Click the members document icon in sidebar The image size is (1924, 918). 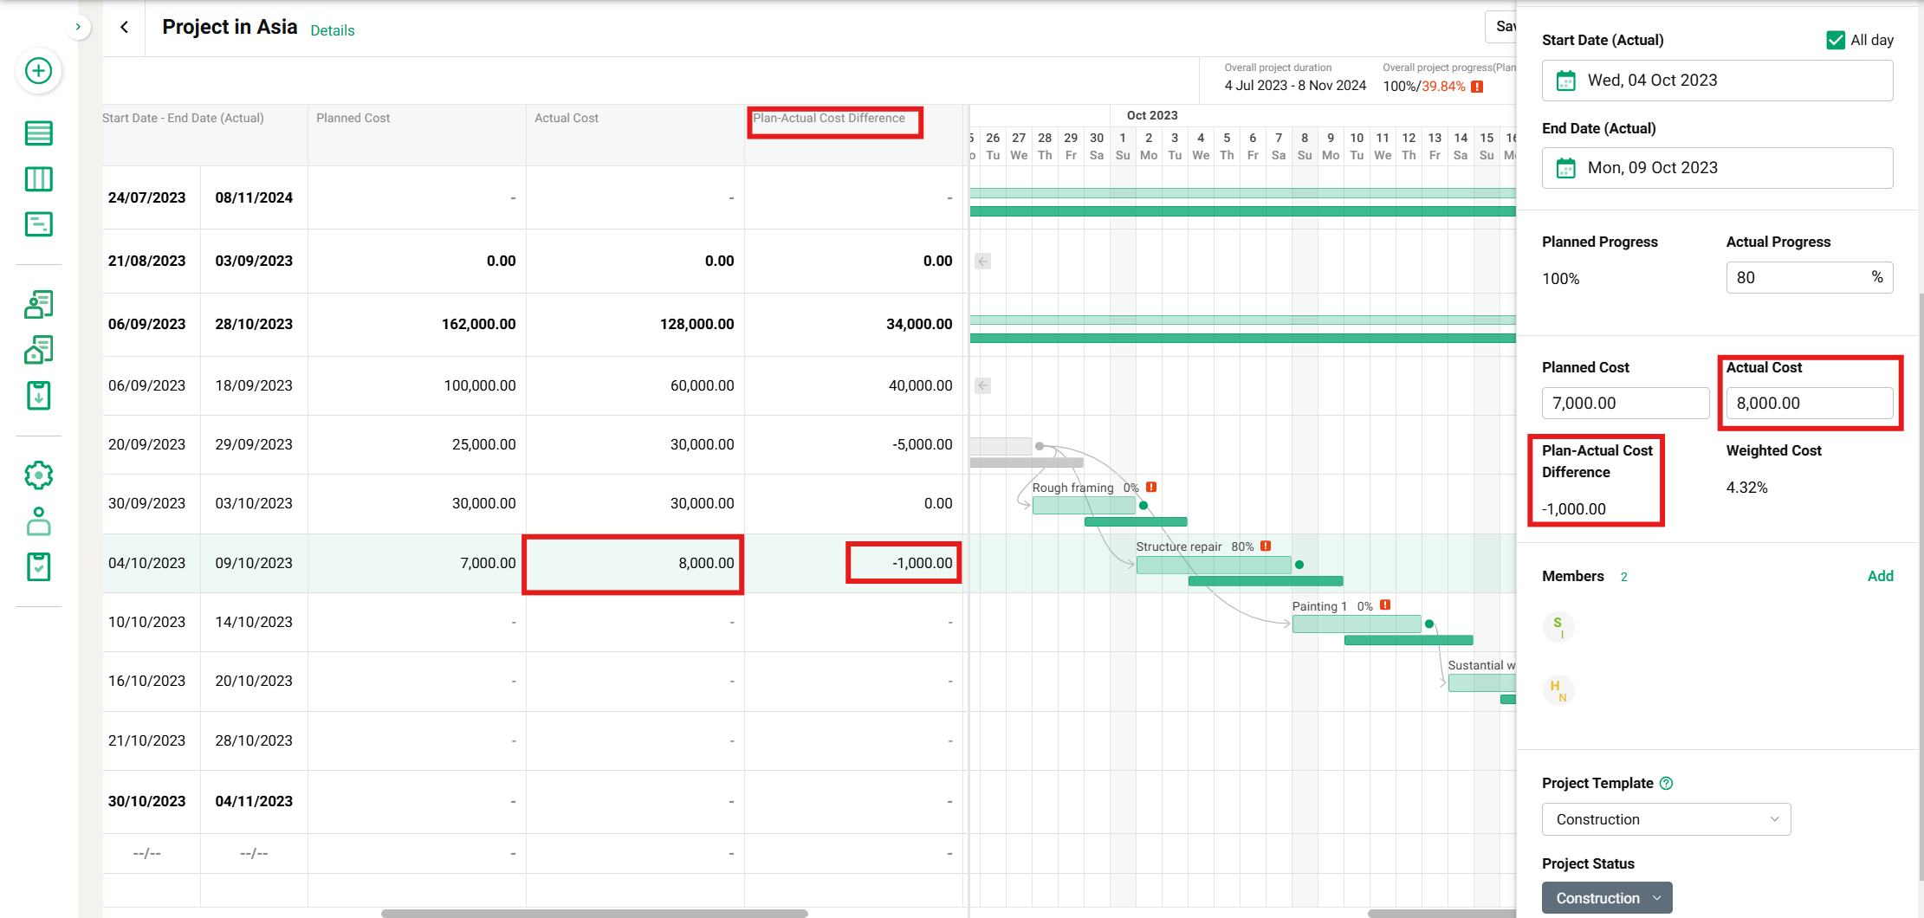(39, 305)
